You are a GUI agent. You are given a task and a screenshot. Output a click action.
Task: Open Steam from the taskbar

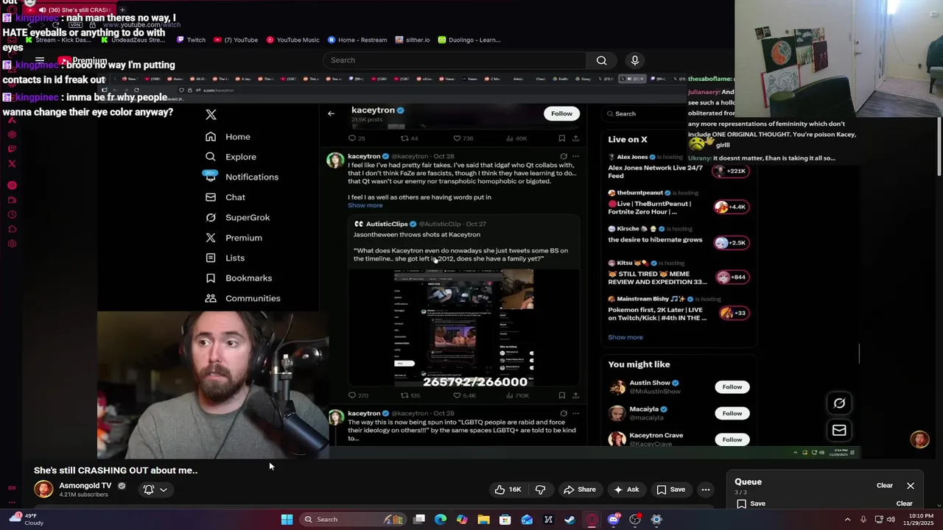point(569,520)
